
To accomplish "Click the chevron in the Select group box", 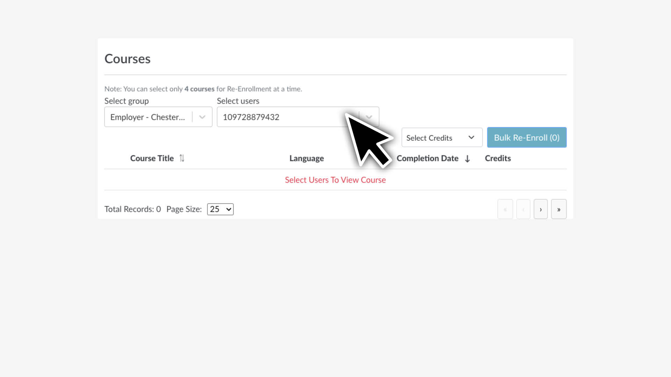I will click(x=202, y=117).
